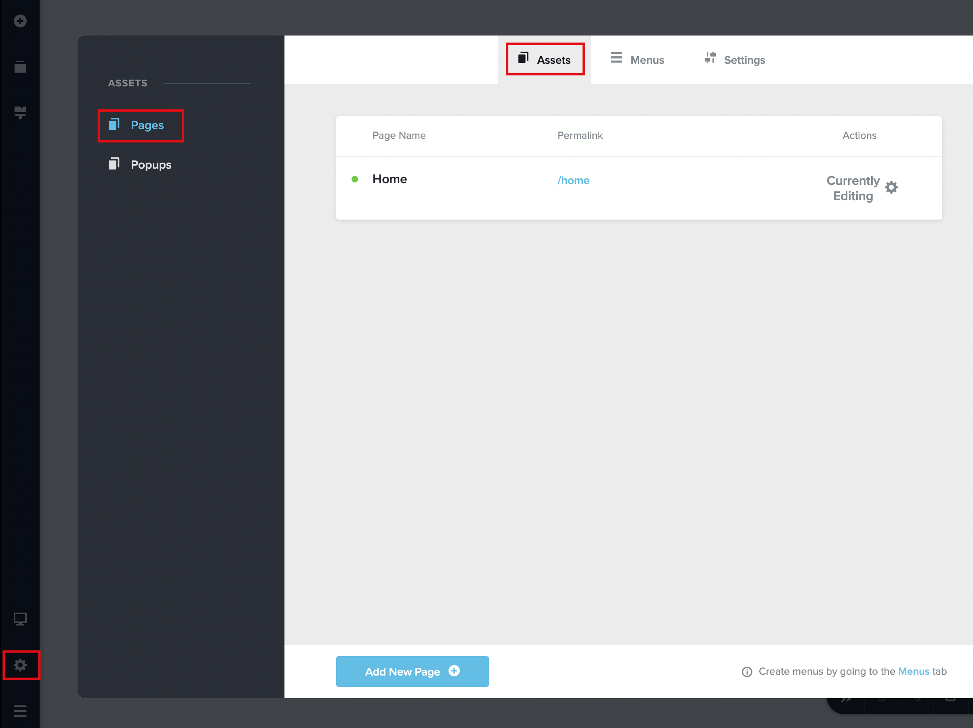This screenshot has width=973, height=728.
Task: Follow the Menus link in footer hint
Action: tap(913, 672)
